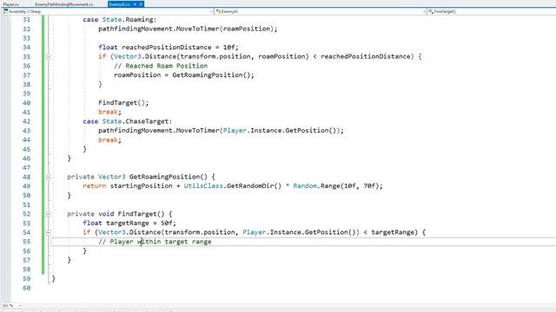
Task: Switch to the Player.cs tab
Action: (11, 4)
